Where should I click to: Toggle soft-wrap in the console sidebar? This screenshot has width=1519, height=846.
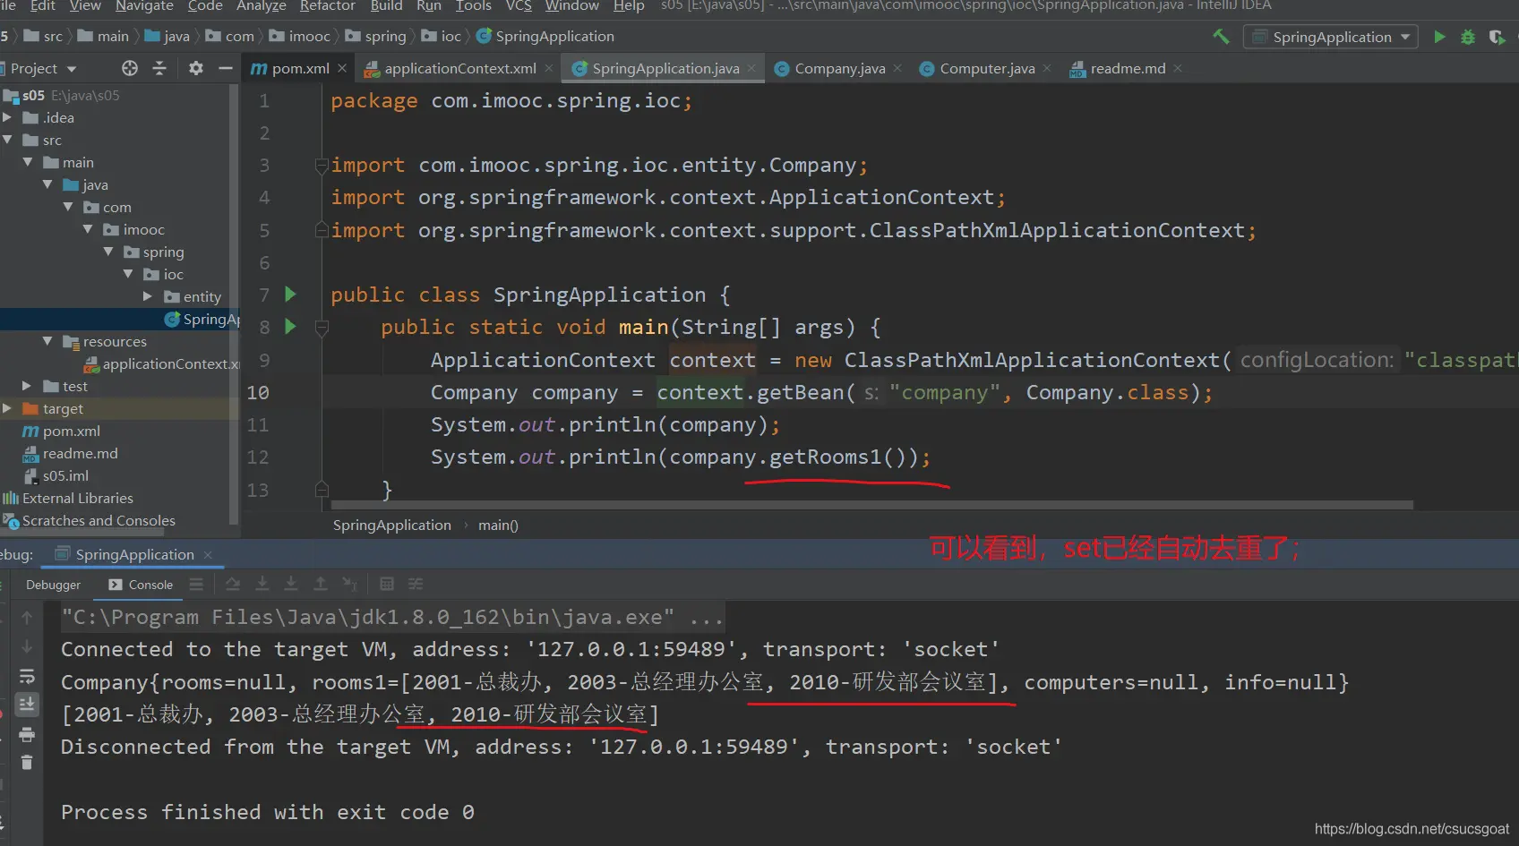(27, 676)
